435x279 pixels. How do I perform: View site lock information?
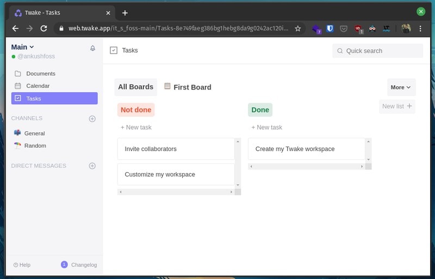(61, 28)
